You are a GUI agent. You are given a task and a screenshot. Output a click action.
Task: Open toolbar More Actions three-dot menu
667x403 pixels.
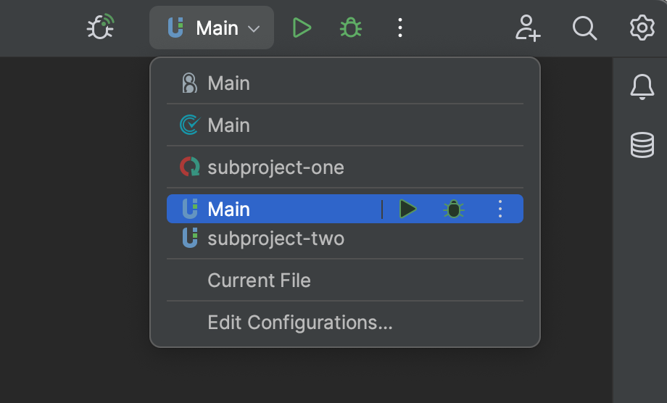coord(399,28)
